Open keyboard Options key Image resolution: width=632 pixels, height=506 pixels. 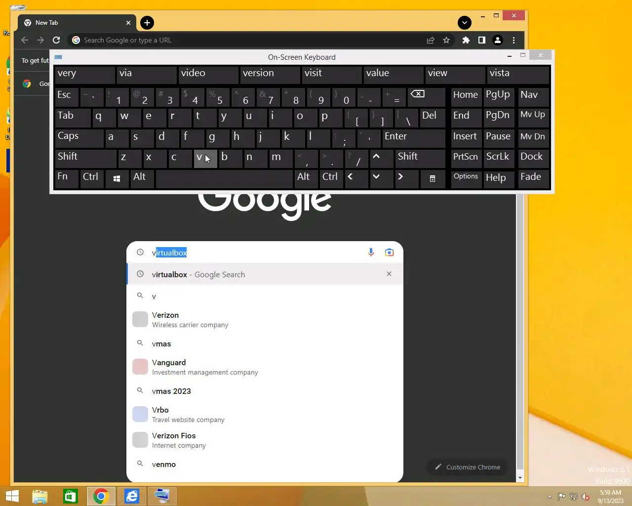(x=466, y=178)
